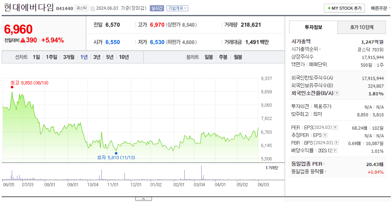Show 일봉 candlestick chart

(x=209, y=57)
